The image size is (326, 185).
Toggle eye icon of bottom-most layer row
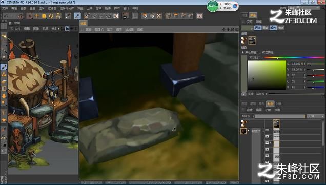pos(267,181)
